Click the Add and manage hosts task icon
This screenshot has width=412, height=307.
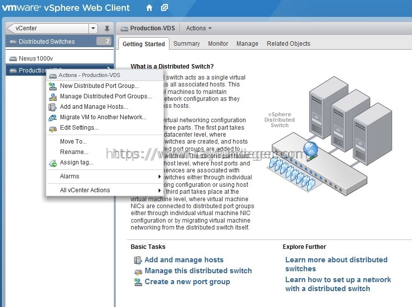tap(138, 260)
